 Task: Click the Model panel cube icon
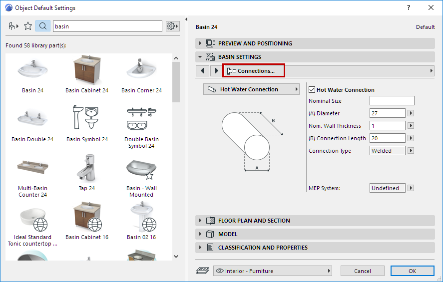(210, 234)
